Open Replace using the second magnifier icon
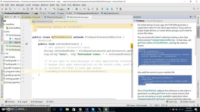The image size is (200, 112). tap(41, 9)
